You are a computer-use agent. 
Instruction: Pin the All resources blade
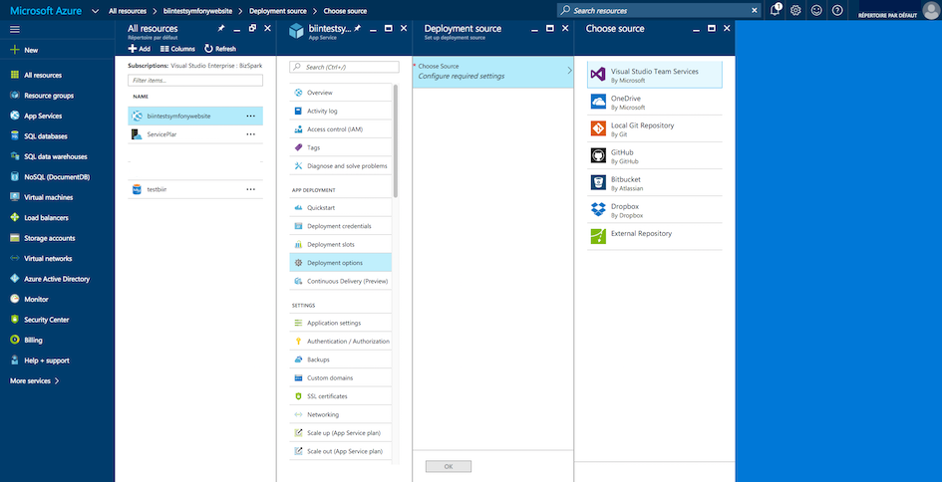coord(221,28)
